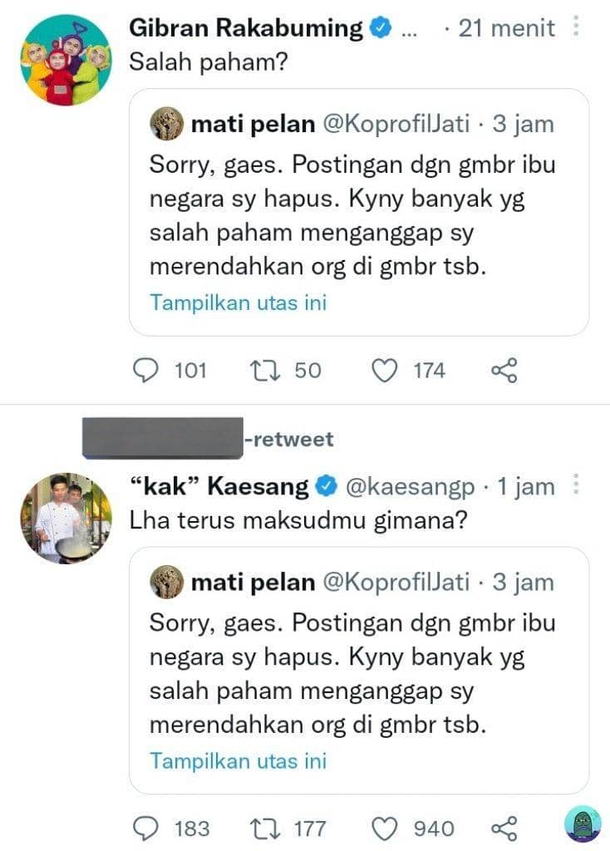Click "Tampilkan utas ini" in Kaesang's quoted tweet
The height and width of the screenshot is (851, 610).
[239, 760]
